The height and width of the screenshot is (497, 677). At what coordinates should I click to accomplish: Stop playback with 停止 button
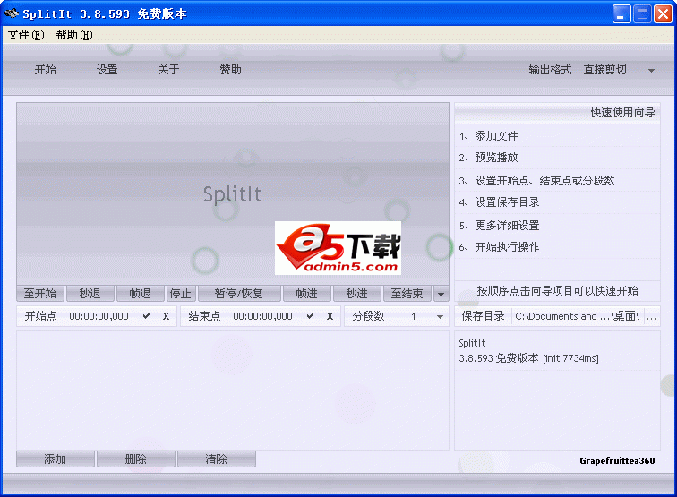181,294
